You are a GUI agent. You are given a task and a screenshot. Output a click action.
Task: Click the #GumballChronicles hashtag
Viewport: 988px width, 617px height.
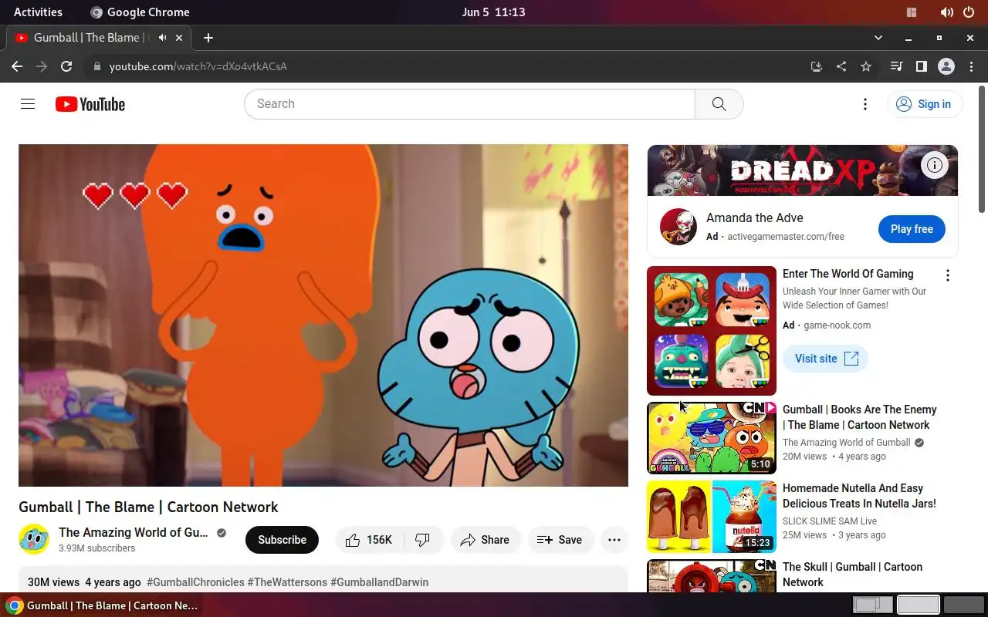pyautogui.click(x=195, y=582)
